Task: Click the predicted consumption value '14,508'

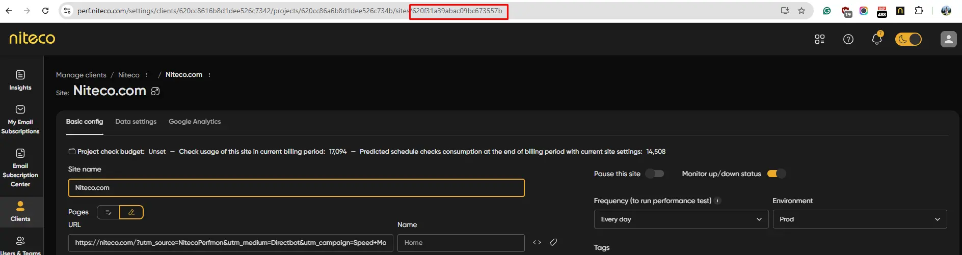Action: coord(656,152)
